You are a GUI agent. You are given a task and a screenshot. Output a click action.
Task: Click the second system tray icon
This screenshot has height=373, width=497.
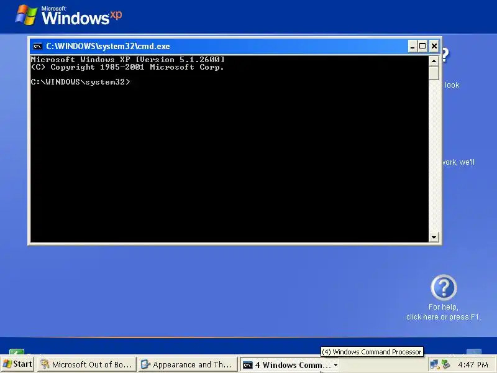[x=445, y=364]
